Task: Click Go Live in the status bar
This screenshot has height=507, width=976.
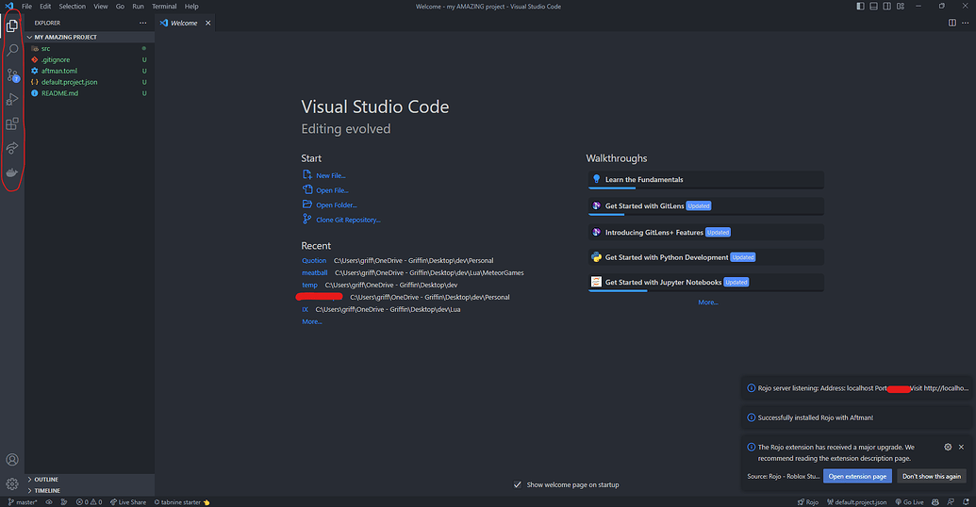Action: [x=910, y=502]
